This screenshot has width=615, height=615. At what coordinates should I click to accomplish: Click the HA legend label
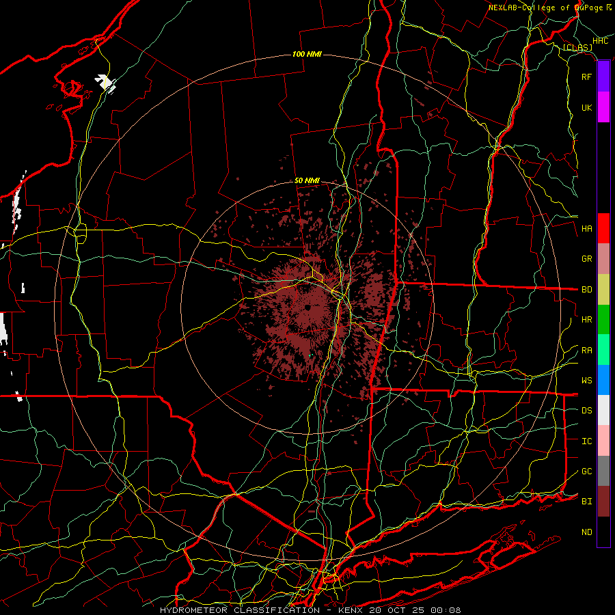coord(586,229)
